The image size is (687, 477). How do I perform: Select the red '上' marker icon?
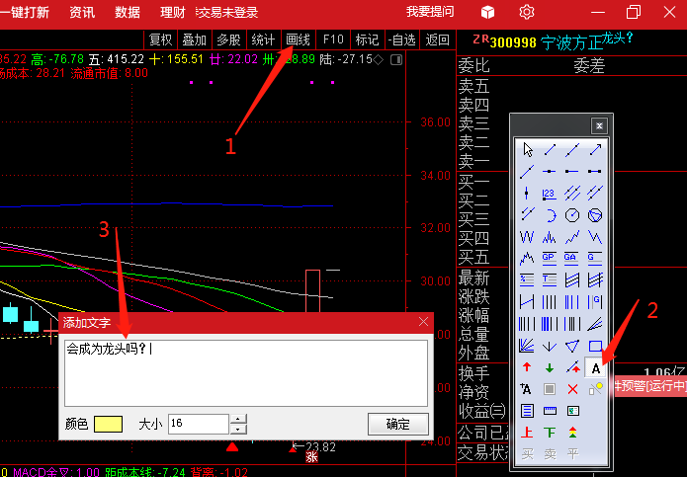[x=528, y=433]
